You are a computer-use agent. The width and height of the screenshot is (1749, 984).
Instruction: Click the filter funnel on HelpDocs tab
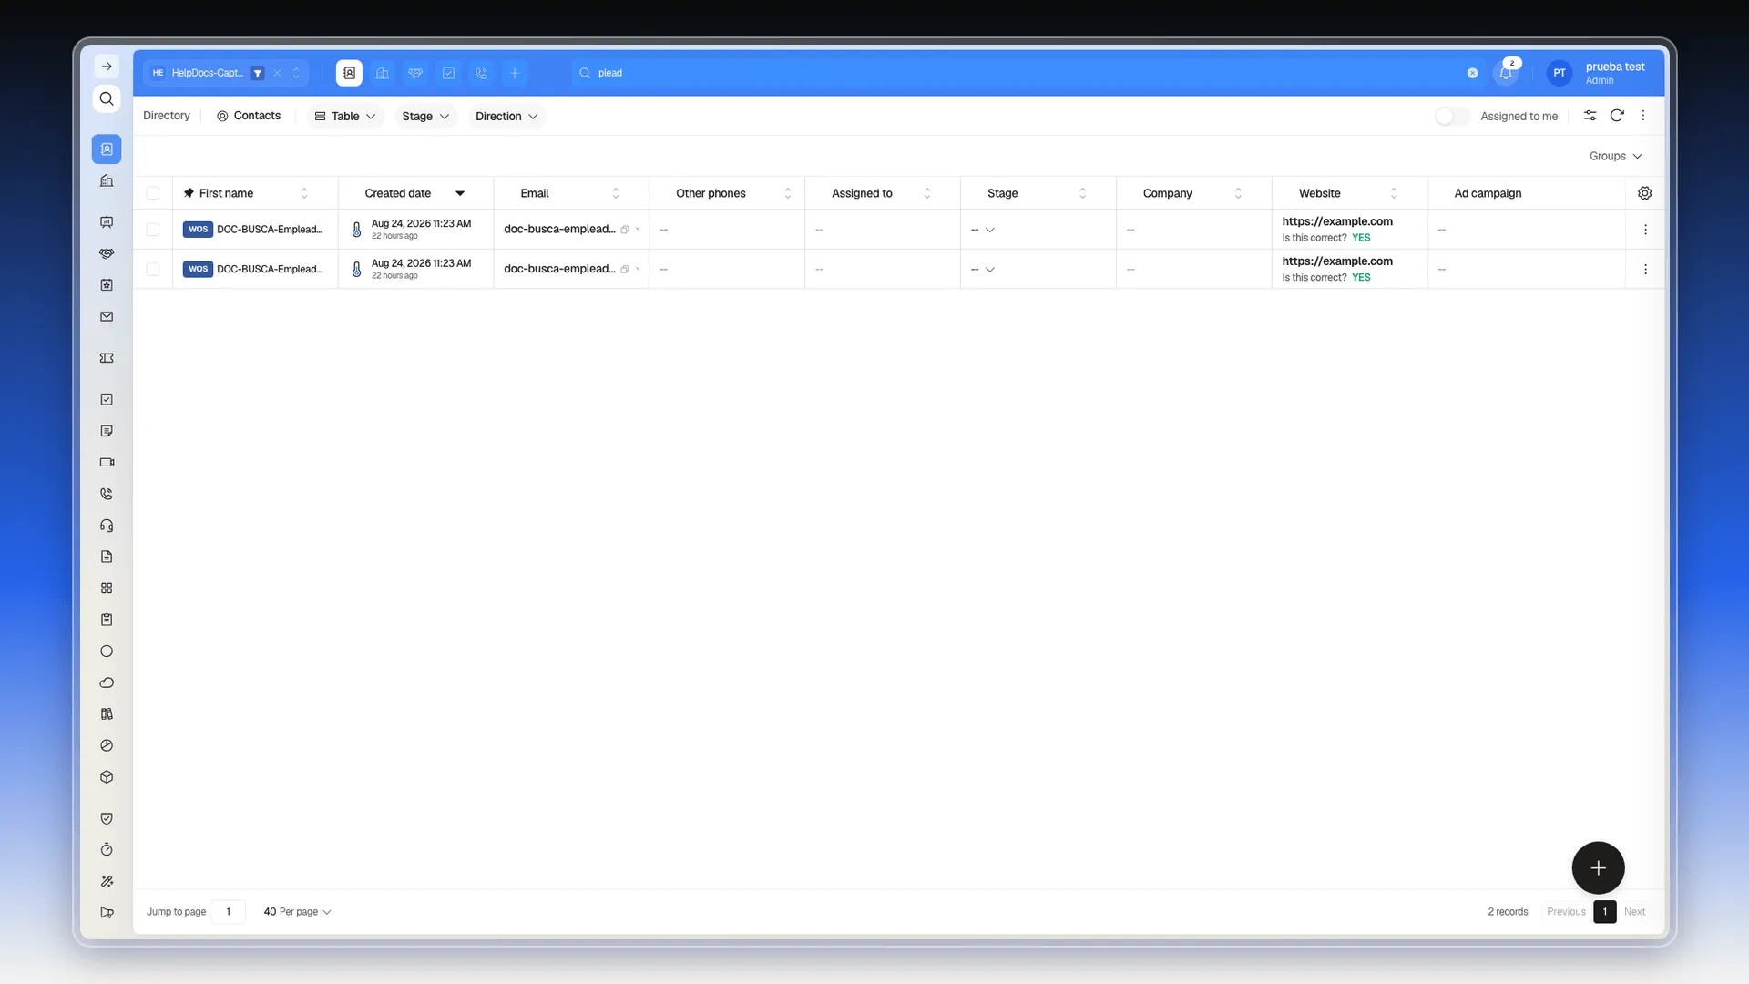tap(258, 73)
